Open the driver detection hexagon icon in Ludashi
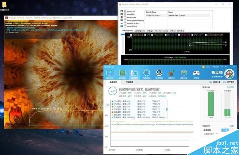Screen dimensions: 239x155 coord(159,73)
